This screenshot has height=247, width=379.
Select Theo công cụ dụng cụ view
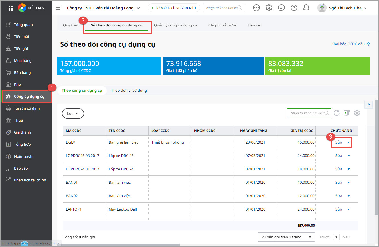click(82, 91)
